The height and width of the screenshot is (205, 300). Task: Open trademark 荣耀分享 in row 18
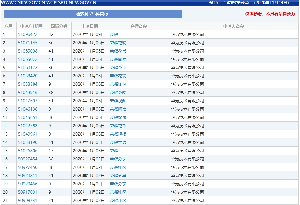[118, 176]
